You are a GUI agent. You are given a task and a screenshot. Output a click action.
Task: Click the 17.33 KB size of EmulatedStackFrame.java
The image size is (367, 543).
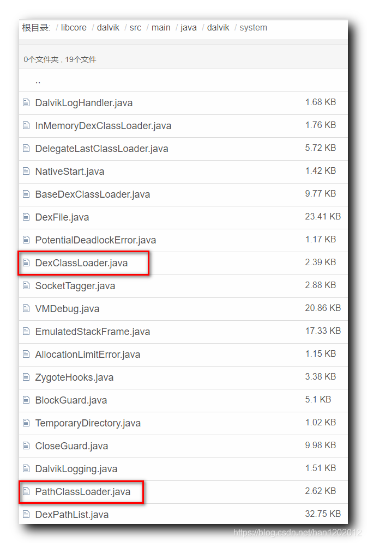[x=323, y=331]
